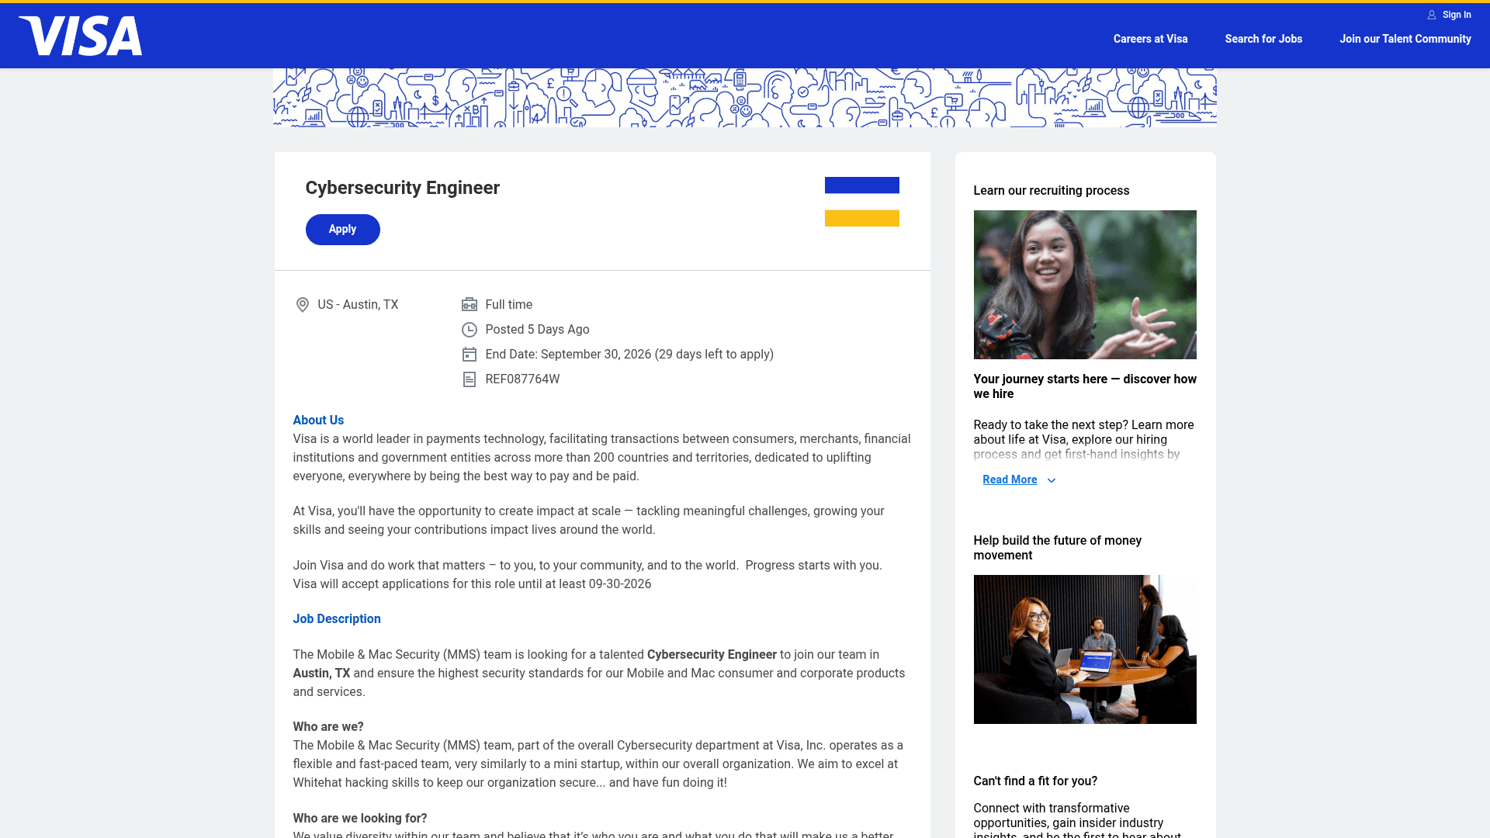The width and height of the screenshot is (1490, 838).
Task: Click the briefcase icon beside Full time
Action: pos(470,305)
